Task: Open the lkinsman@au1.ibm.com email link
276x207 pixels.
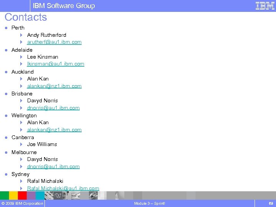Action: coord(56,64)
